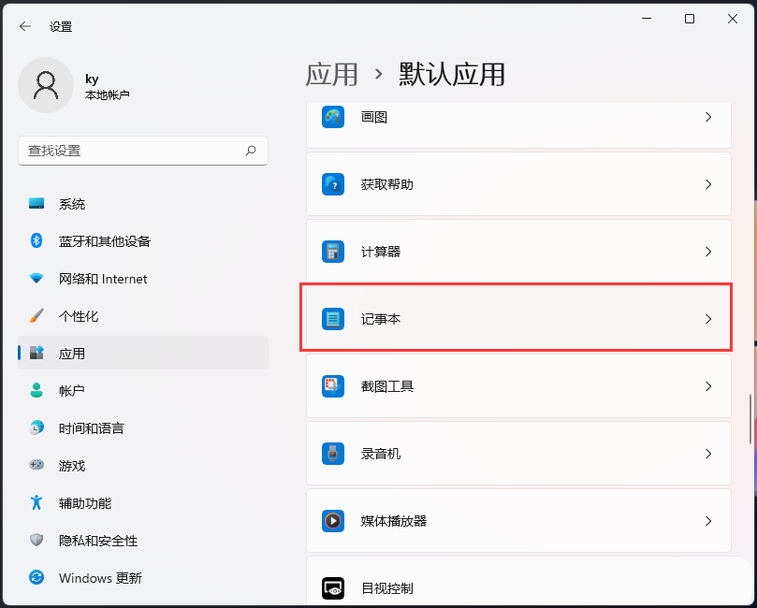757x608 pixels.
Task: Click the Snipping Tool (截图工具) icon
Action: [x=333, y=386]
